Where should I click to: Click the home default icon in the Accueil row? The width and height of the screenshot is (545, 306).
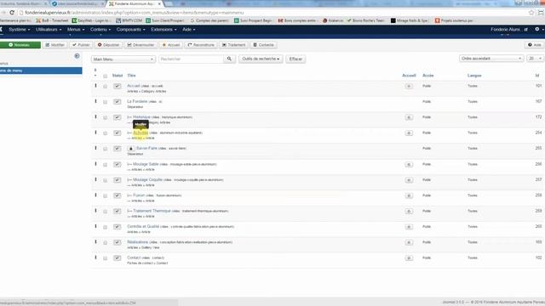(x=409, y=86)
